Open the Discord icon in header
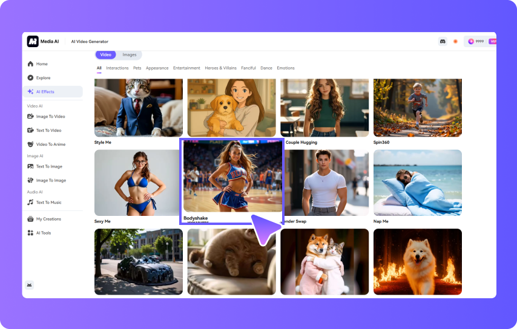This screenshot has height=329, width=517. [x=443, y=41]
